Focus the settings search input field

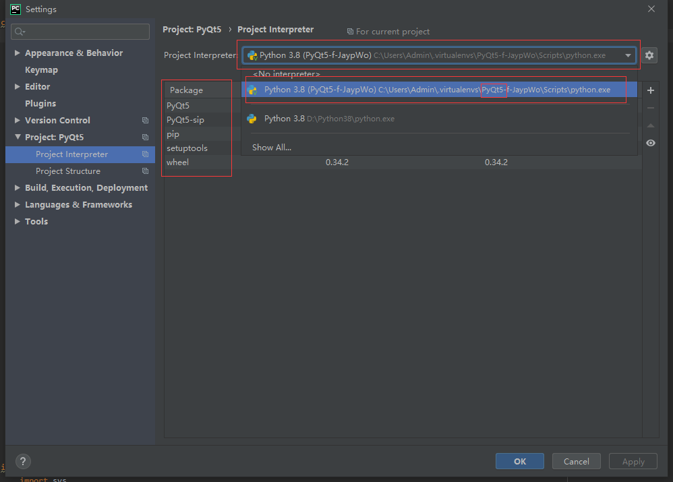tap(80, 32)
